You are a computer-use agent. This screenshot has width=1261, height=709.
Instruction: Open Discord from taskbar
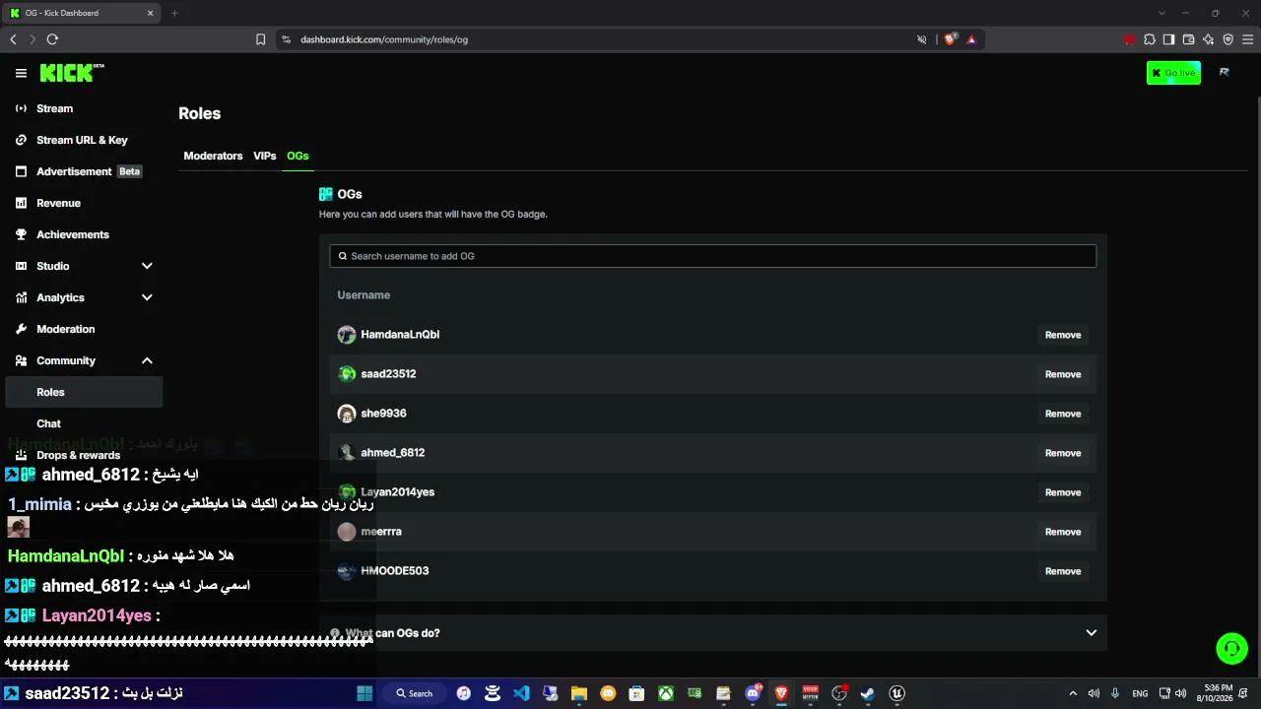[753, 693]
